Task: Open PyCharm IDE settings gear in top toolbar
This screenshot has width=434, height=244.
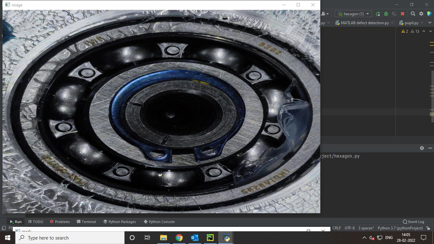Action: (421, 14)
